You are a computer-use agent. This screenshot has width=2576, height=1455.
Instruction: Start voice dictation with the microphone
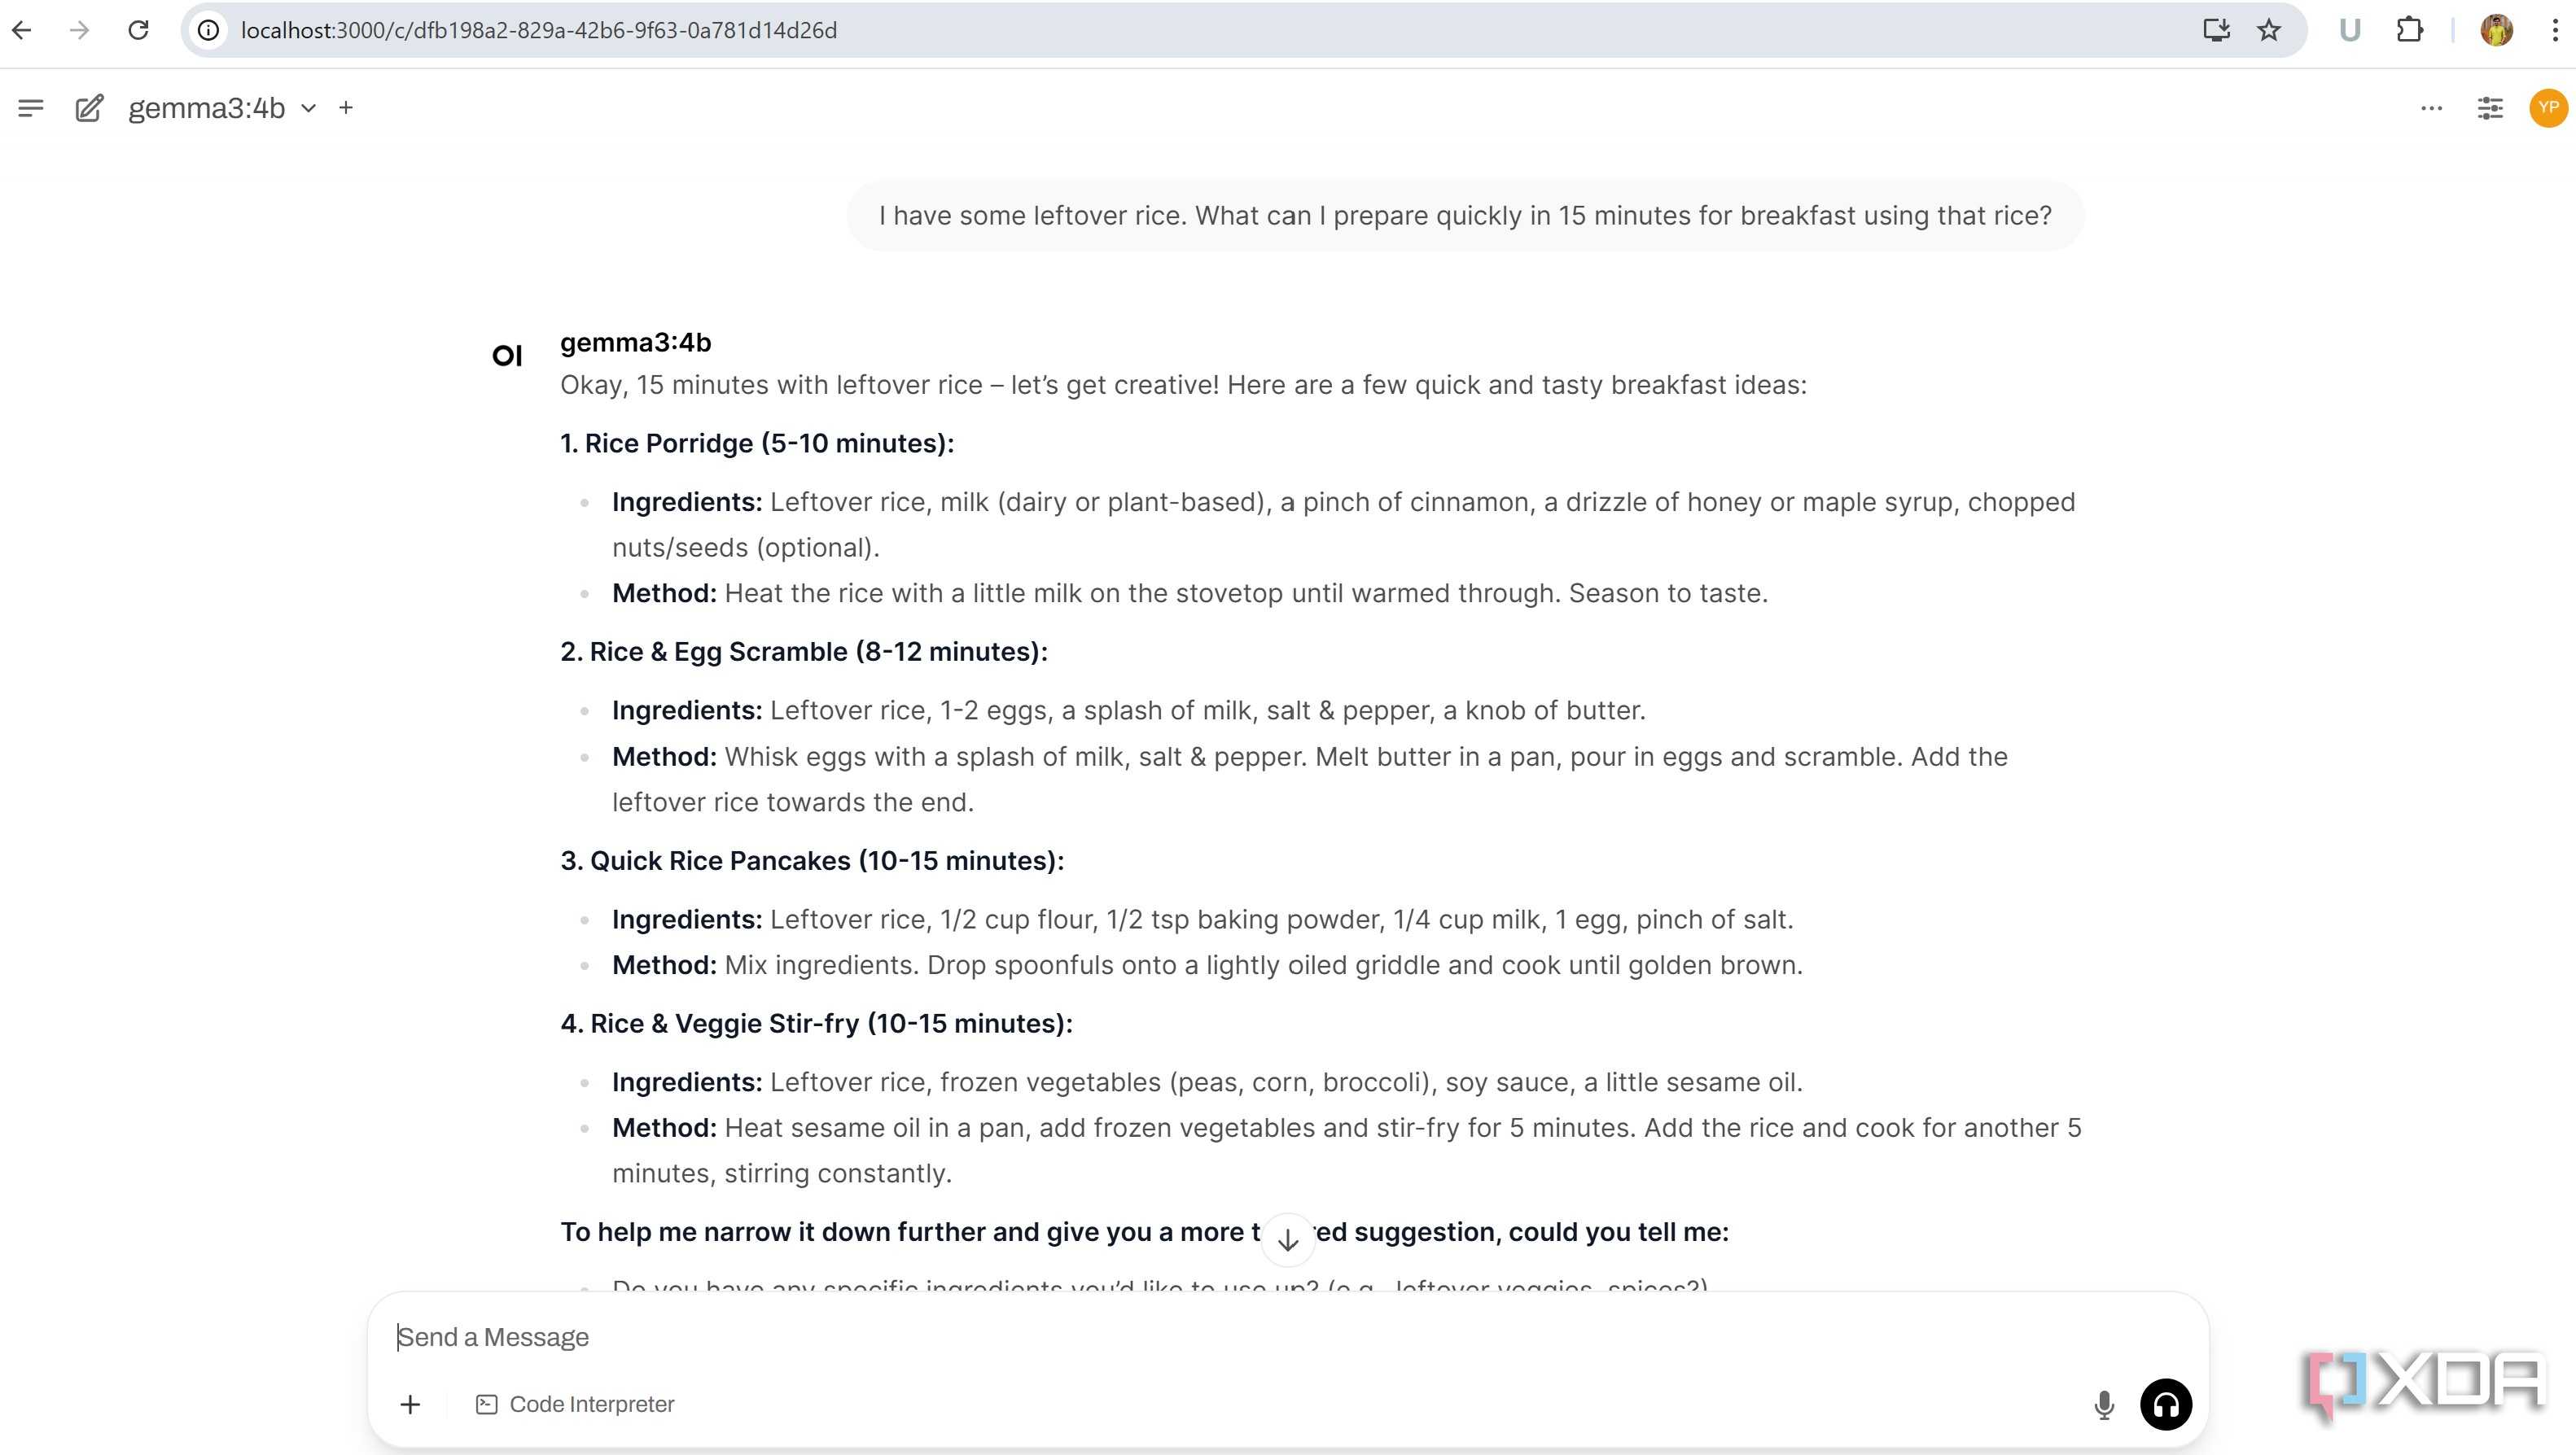click(2104, 1404)
